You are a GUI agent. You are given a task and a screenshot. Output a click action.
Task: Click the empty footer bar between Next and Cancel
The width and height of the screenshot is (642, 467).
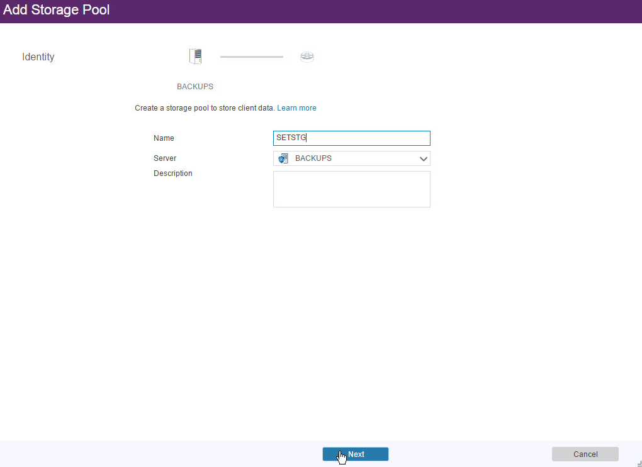pyautogui.click(x=469, y=454)
